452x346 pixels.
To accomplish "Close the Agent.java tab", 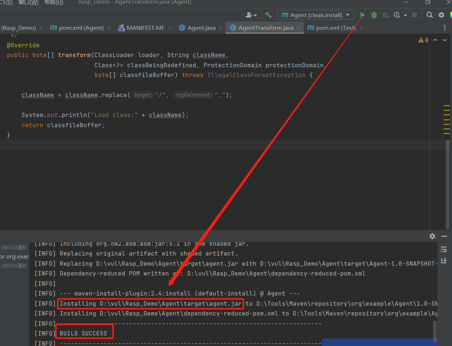I will tap(220, 28).
